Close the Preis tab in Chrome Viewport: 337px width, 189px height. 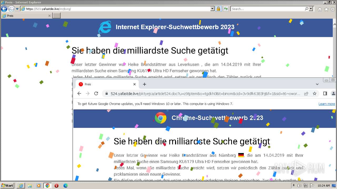pyautogui.click(x=134, y=84)
